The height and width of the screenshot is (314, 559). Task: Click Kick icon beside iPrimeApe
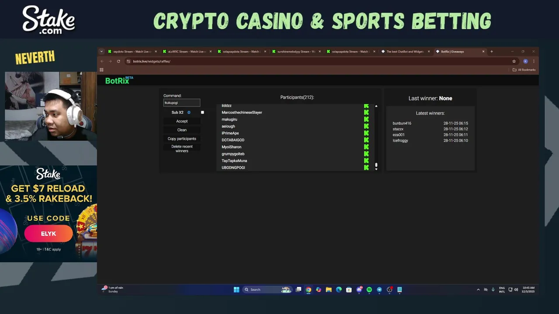[366, 133]
